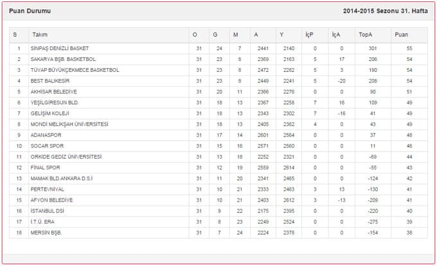Select ADANASPOR team entry
Image resolution: width=437 pixels, height=266 pixels.
tap(46, 135)
